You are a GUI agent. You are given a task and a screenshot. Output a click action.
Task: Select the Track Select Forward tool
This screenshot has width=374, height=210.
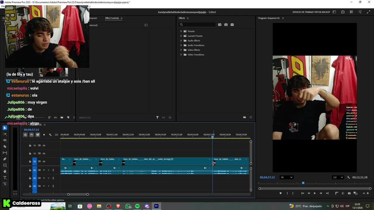pos(5,134)
